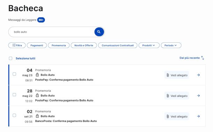Change sorting via Dal più recente

pyautogui.click(x=190, y=58)
